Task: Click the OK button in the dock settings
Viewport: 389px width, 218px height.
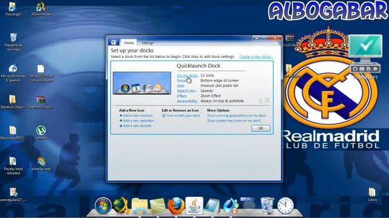Action: (261, 128)
